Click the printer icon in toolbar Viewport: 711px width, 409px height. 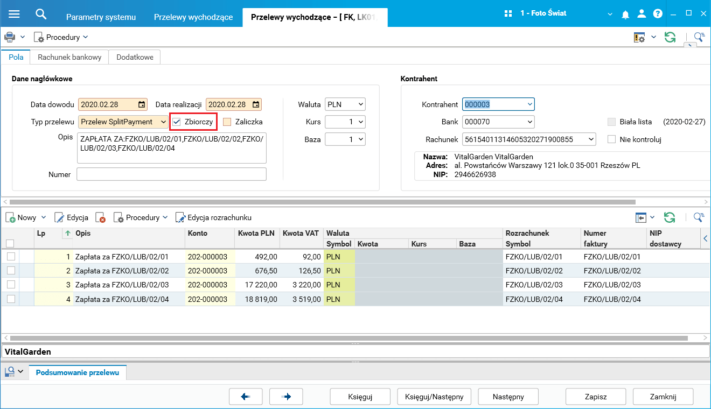coord(10,37)
